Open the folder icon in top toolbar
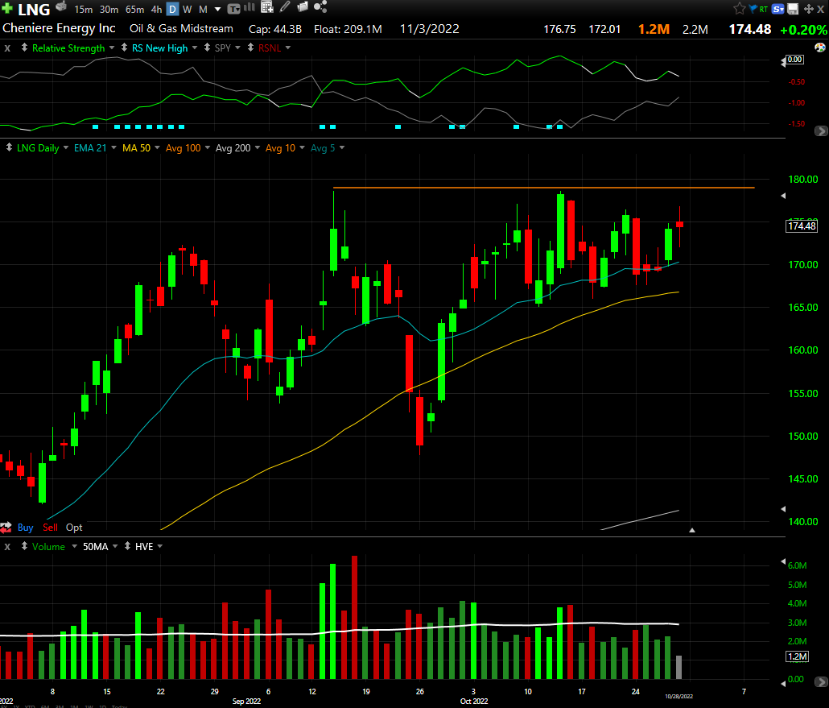 pos(303,7)
